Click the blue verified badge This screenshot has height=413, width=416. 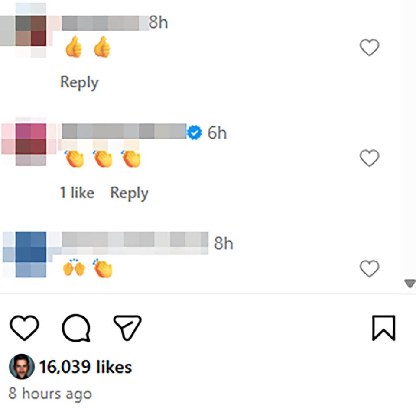(x=195, y=132)
